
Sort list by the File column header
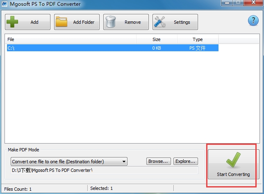71,39
